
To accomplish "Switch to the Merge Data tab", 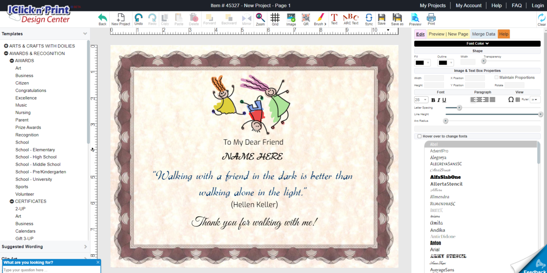I will pos(484,34).
